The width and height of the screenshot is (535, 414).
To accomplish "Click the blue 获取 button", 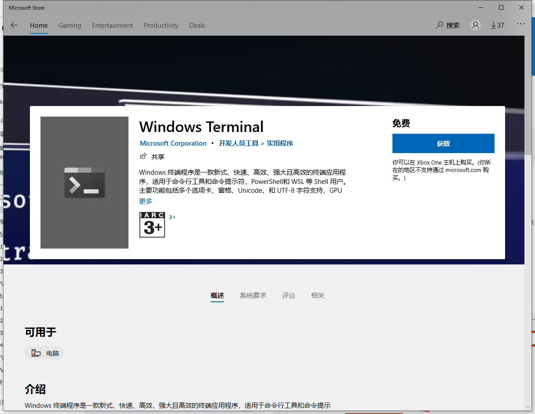I will [x=443, y=143].
